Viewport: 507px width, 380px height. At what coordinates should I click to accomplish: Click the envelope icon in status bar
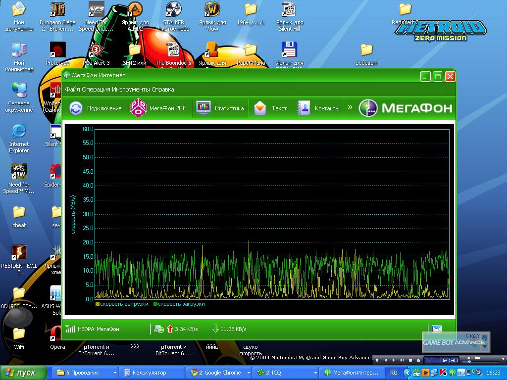(x=436, y=329)
